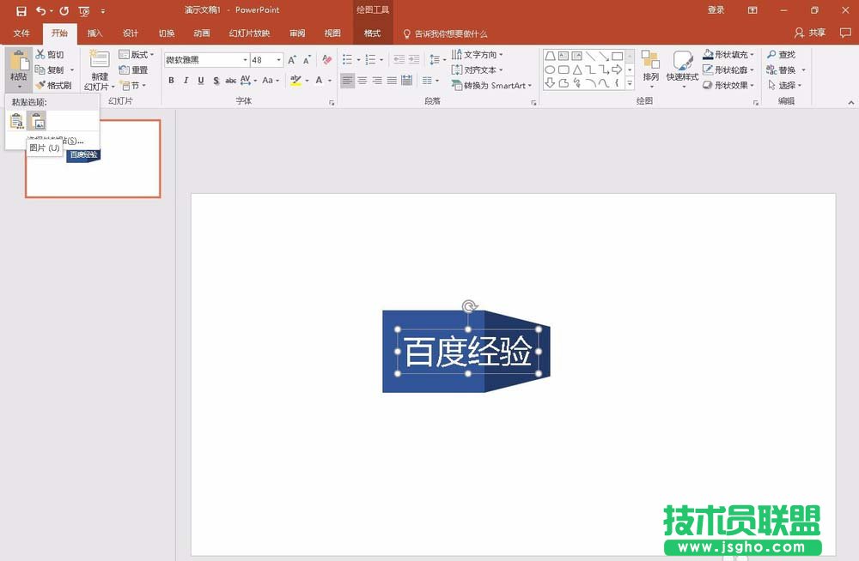The height and width of the screenshot is (561, 859).
Task: Click the Cut (剪切) icon
Action: tap(49, 53)
